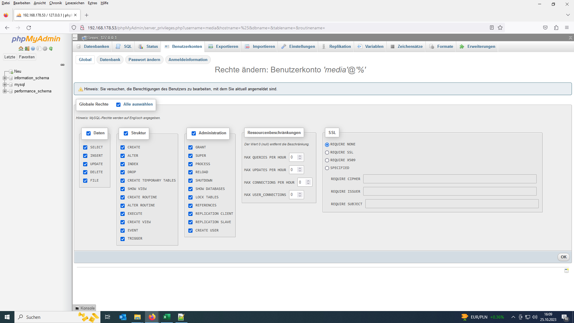Open Outlook from the taskbar

click(123, 317)
